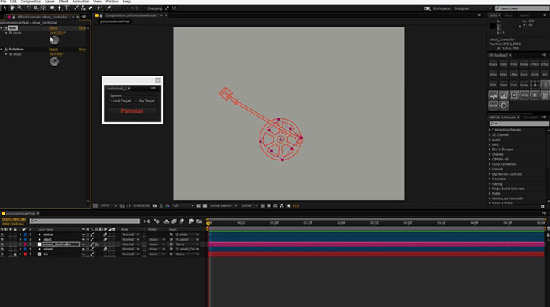Select the Hand tool
Image resolution: width=550 pixels, height=307 pixels.
(x=12, y=8)
